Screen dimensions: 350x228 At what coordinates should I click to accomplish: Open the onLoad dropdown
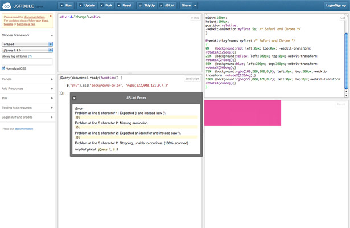click(x=27, y=44)
